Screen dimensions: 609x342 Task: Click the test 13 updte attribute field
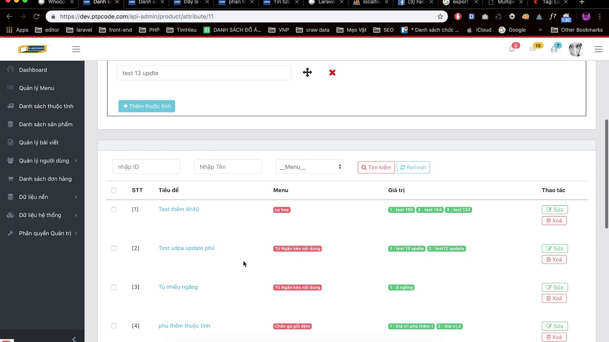tap(204, 73)
